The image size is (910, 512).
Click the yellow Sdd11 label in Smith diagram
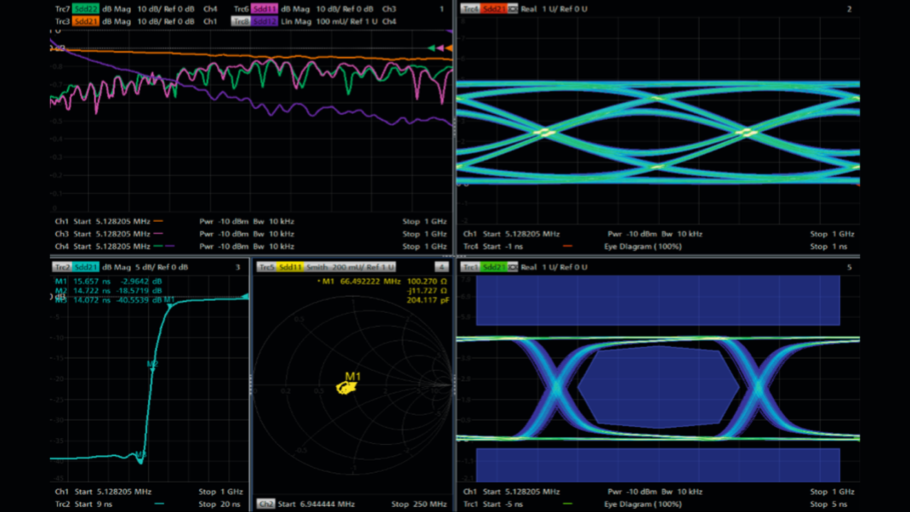[x=291, y=267]
